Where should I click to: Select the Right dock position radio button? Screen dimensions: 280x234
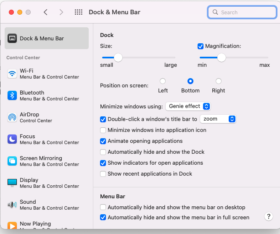[x=218, y=81]
